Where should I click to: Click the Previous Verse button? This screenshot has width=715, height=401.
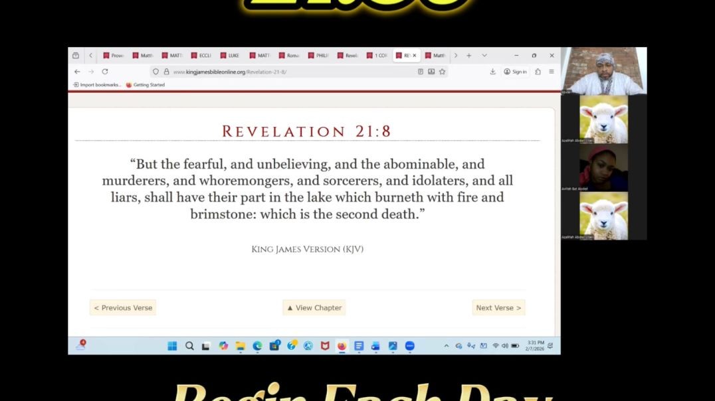click(x=123, y=308)
